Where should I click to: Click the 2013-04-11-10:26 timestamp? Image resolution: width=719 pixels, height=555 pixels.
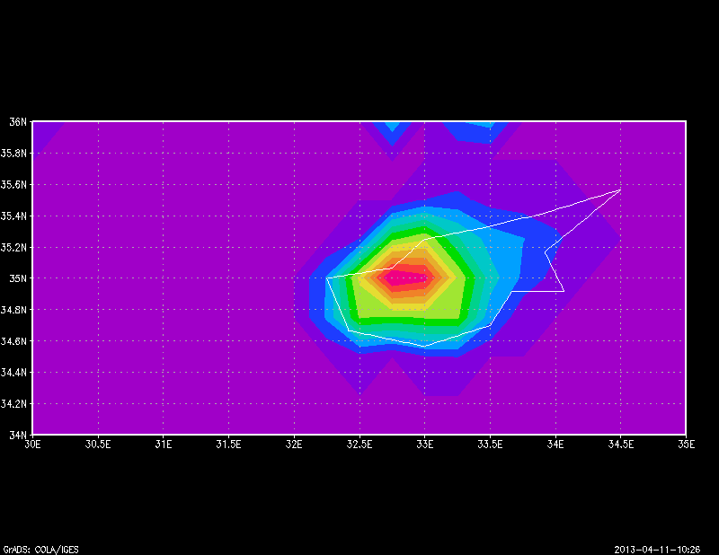[657, 550]
